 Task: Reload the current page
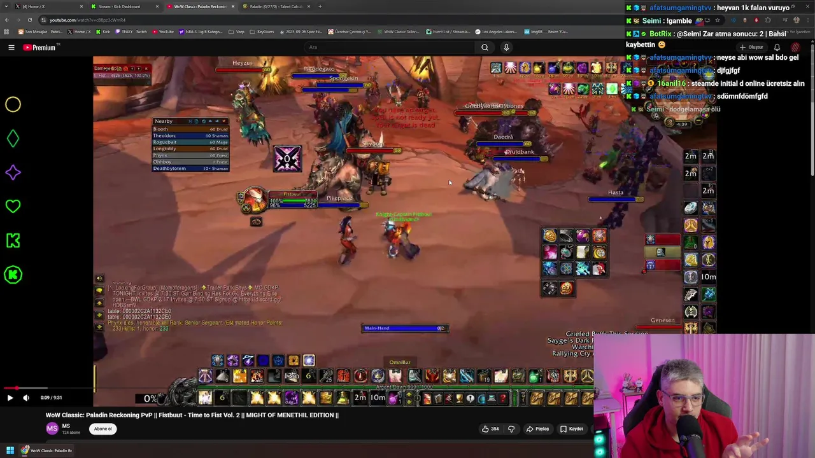tap(29, 20)
